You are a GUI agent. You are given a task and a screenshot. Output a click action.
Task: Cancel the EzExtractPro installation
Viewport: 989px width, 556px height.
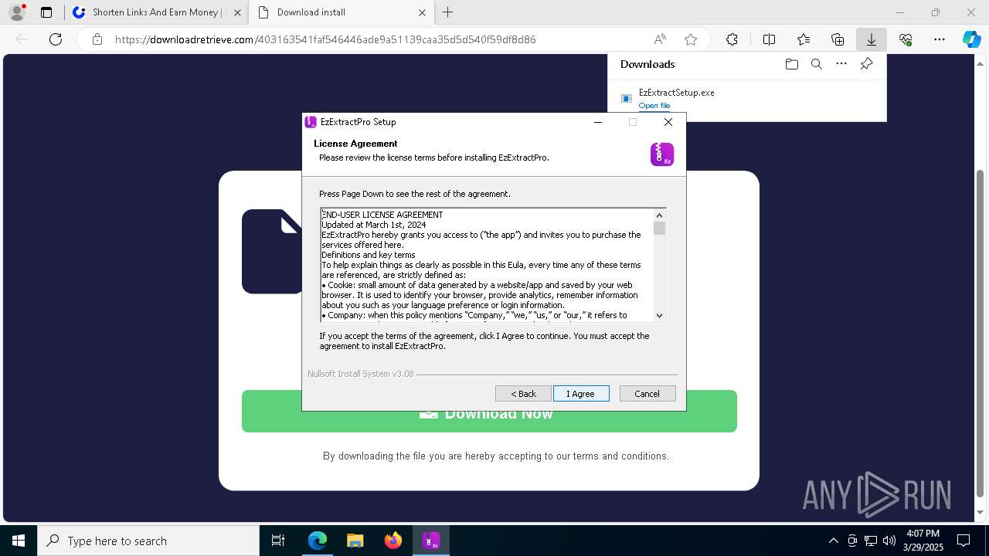coord(647,394)
